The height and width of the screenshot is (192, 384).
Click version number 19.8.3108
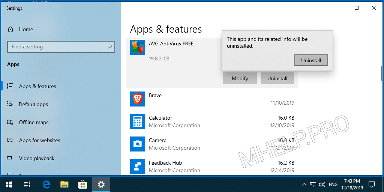click(159, 59)
